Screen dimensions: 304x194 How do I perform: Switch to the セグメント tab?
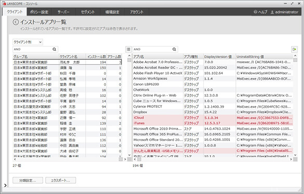pyautogui.click(x=88, y=12)
